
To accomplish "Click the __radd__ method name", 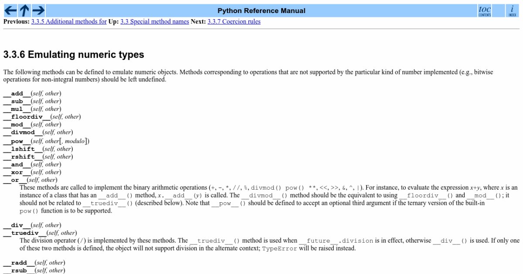I will [x=19, y=263].
